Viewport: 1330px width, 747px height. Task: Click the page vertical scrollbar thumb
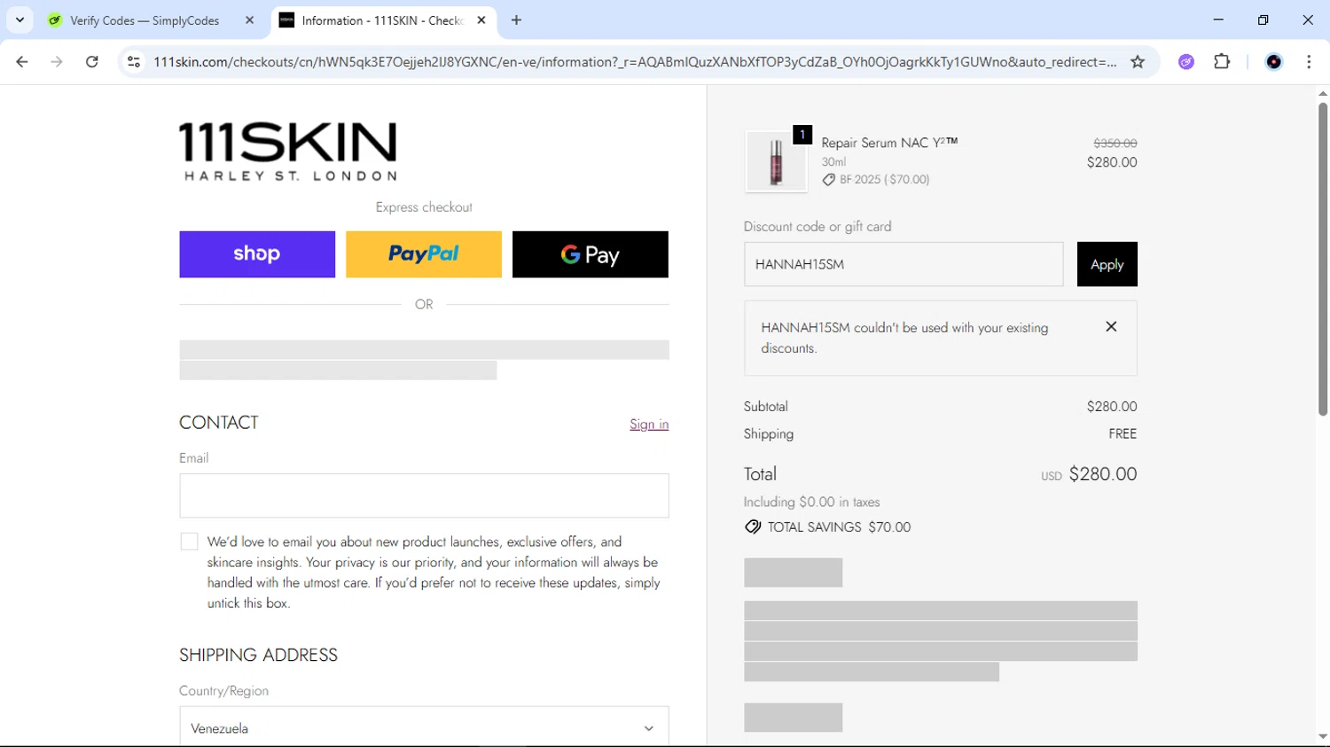tap(1322, 259)
